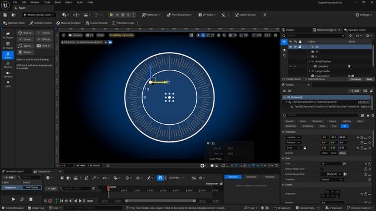Set mobility to Static
The image size is (376, 211).
tap(325, 153)
